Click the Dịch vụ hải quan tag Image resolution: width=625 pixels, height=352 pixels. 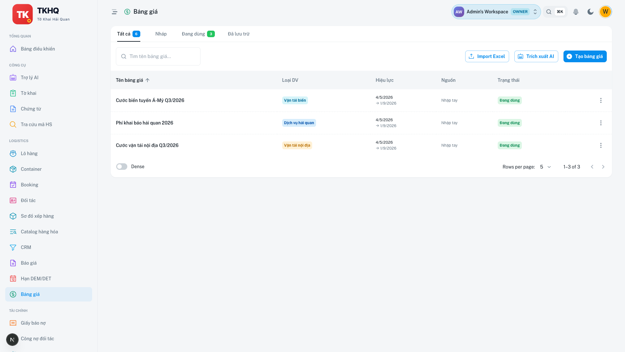[x=299, y=123]
